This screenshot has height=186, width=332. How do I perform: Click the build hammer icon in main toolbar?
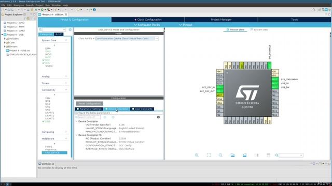pos(32,10)
